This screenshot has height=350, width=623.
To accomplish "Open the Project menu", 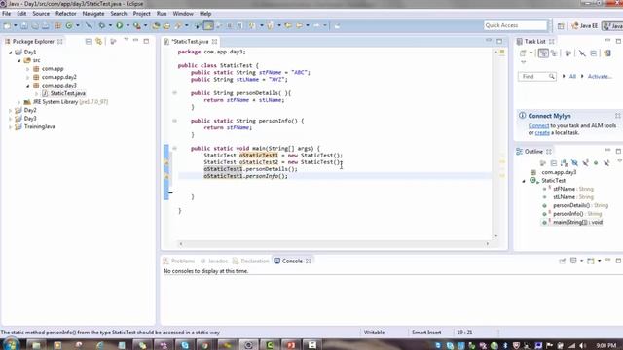I will point(141,14).
